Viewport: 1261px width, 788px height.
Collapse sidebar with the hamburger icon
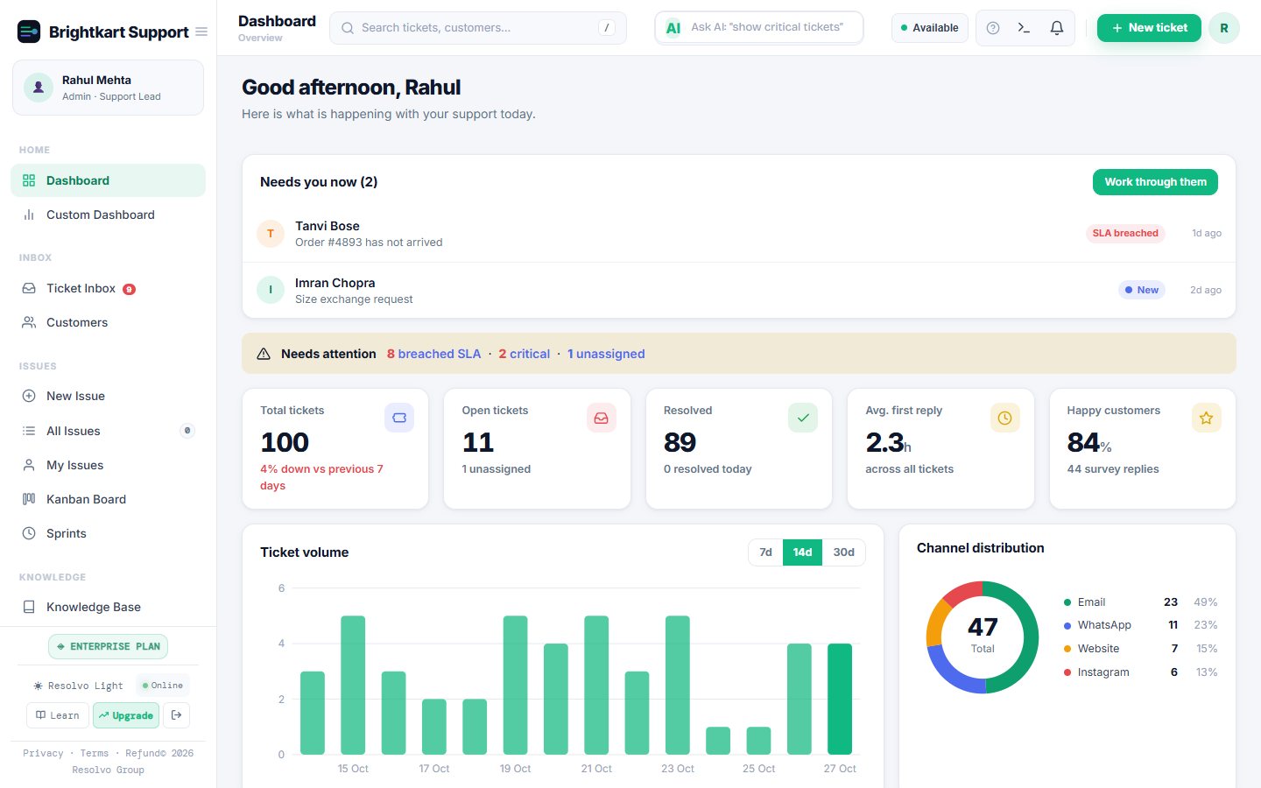point(201,32)
